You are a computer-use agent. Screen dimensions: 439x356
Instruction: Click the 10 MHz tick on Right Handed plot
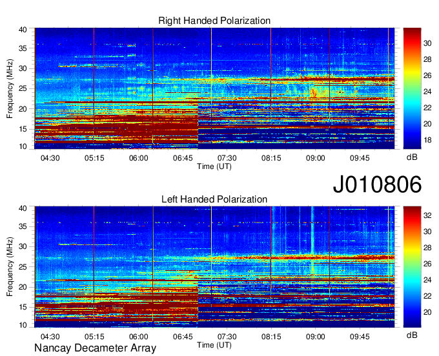23,146
